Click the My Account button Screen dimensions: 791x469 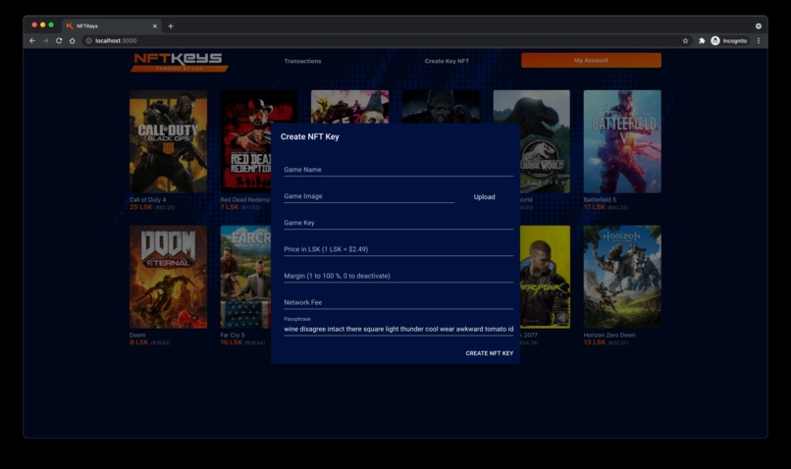(591, 60)
